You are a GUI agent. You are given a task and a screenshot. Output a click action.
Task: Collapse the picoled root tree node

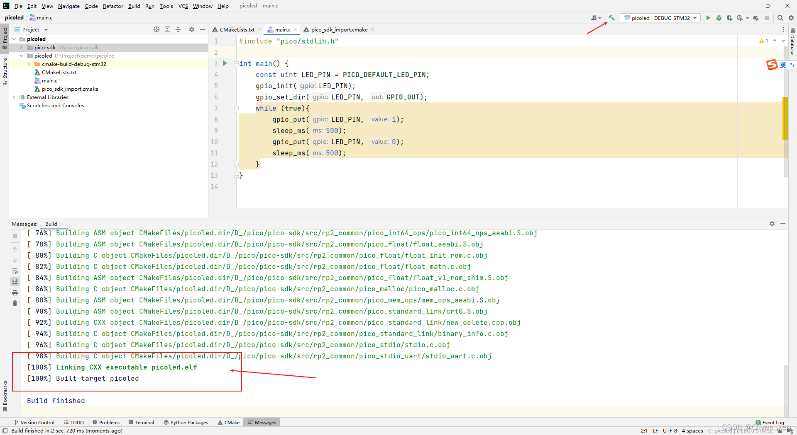point(14,39)
